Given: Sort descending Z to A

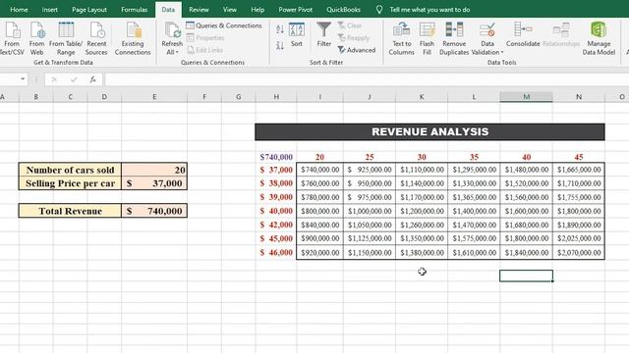Looking at the screenshot, I should tap(280, 45).
